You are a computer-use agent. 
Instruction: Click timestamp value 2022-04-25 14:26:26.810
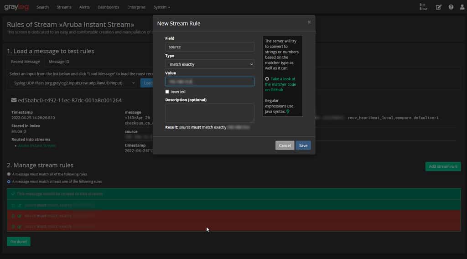point(33,118)
